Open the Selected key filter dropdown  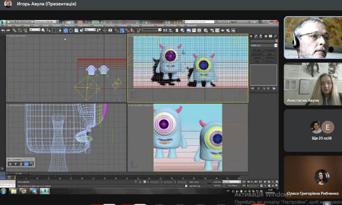point(232,182)
